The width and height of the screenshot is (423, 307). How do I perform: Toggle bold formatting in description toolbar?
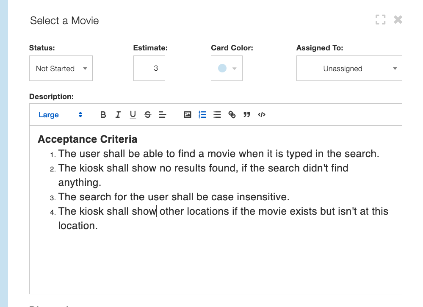[103, 115]
